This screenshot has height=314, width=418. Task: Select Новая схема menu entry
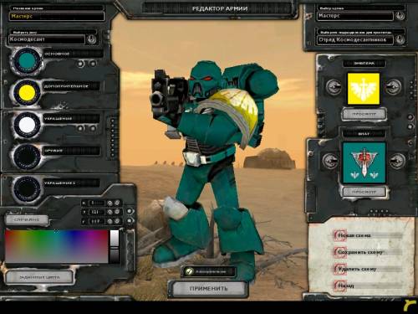pos(354,235)
